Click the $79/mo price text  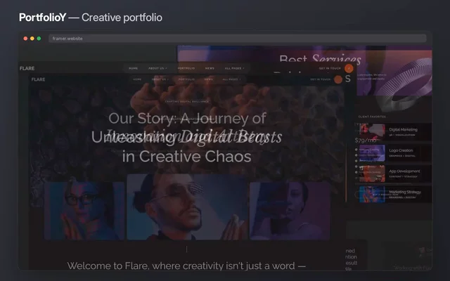coord(366,140)
